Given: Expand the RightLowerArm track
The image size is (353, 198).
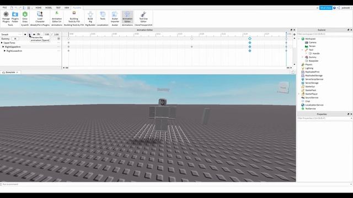Looking at the screenshot, I should pyautogui.click(x=4, y=51).
